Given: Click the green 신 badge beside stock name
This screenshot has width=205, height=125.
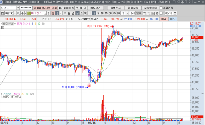Looking at the screenshot, I should tap(29, 13).
